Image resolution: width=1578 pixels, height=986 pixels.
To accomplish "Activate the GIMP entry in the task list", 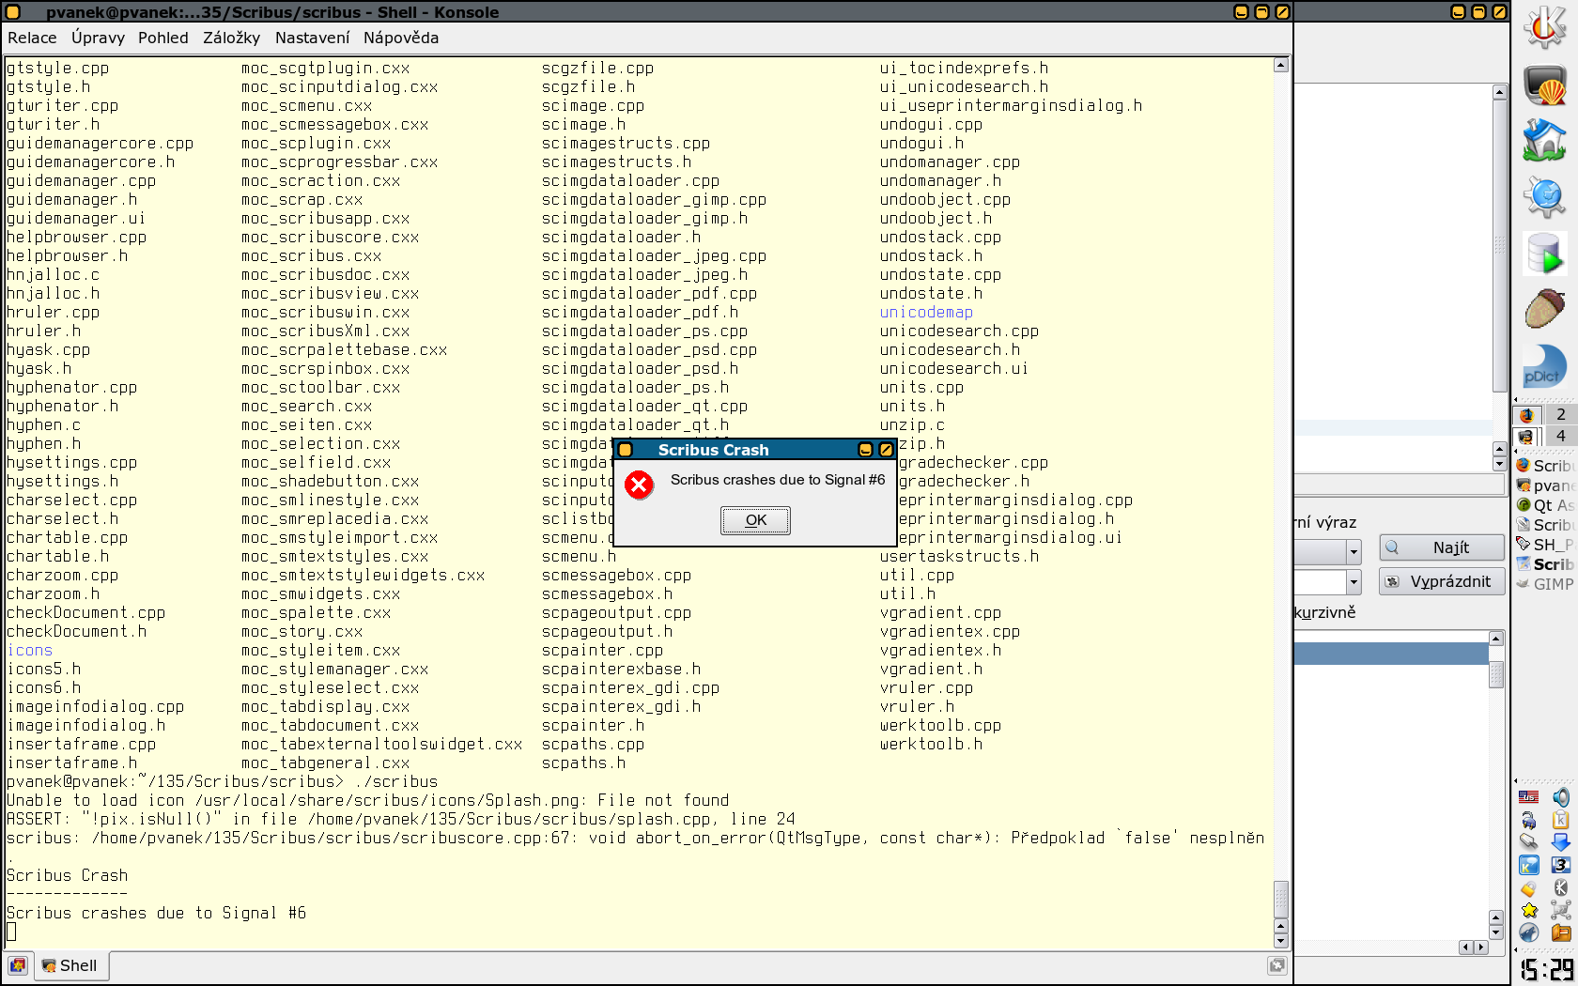I will click(1545, 584).
